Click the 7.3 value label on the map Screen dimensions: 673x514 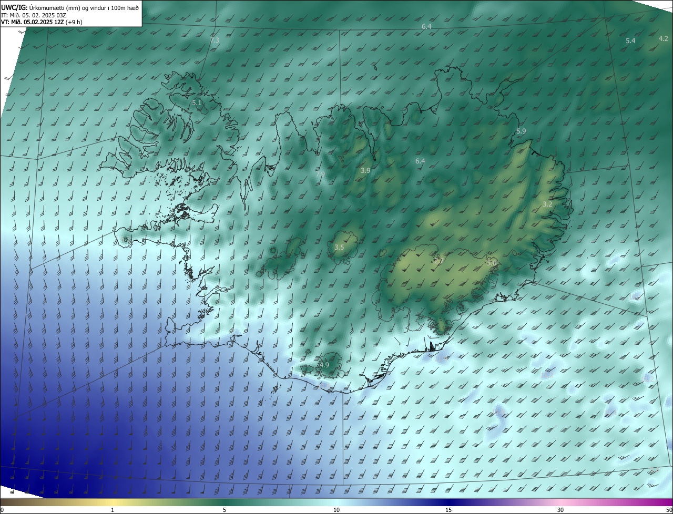click(x=215, y=40)
